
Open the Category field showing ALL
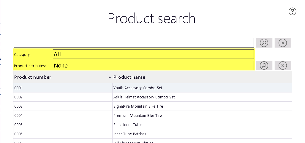click(x=153, y=54)
